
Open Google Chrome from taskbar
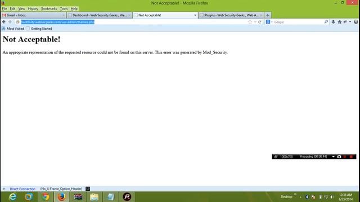pos(45,197)
